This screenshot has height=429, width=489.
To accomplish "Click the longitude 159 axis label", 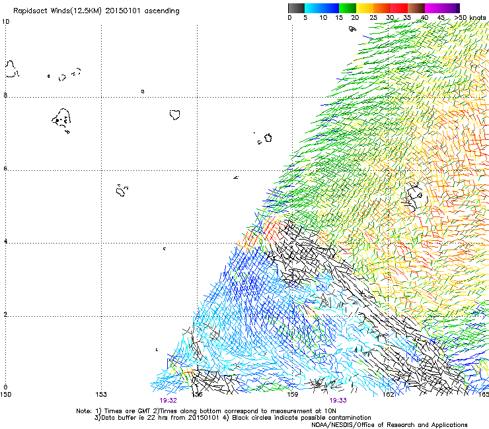I will [x=292, y=395].
